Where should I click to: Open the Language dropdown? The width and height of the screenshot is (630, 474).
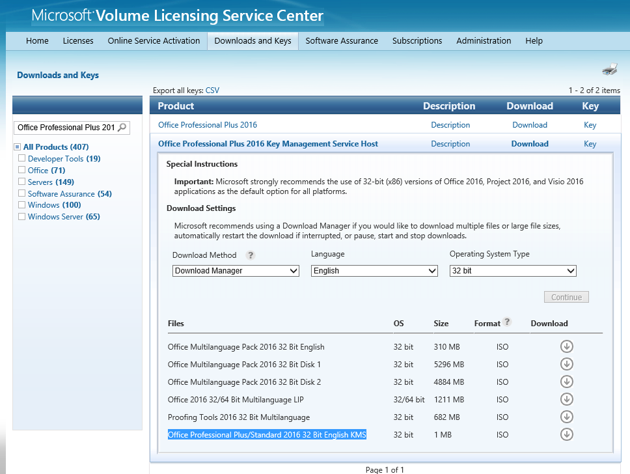374,271
